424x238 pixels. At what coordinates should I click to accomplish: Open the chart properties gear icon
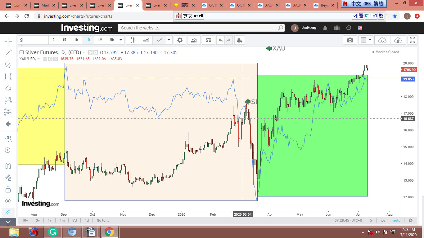pyautogui.click(x=180, y=40)
